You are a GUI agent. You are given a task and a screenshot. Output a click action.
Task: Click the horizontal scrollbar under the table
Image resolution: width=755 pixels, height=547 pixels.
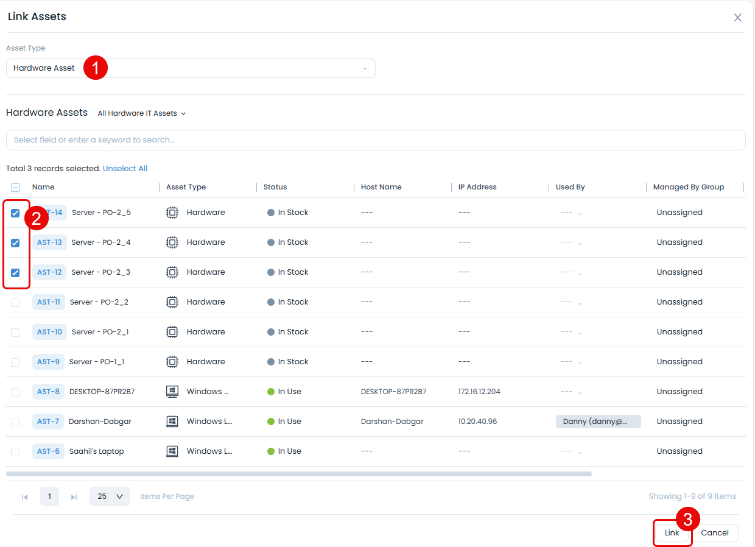tap(298, 473)
